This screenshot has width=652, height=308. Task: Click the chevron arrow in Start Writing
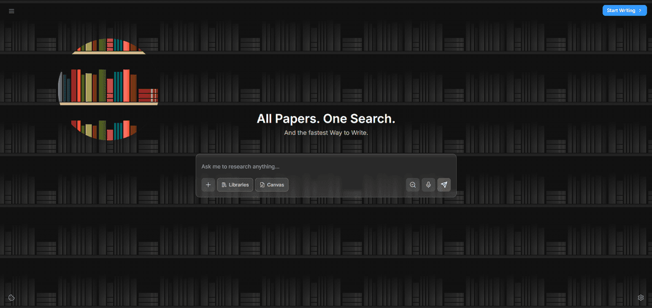[x=640, y=10]
